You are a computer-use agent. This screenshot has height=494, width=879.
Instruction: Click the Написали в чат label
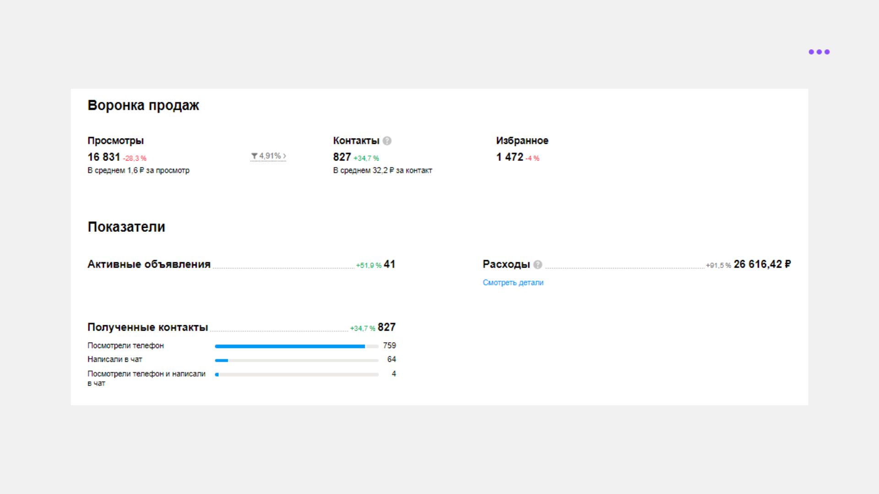pyautogui.click(x=115, y=360)
